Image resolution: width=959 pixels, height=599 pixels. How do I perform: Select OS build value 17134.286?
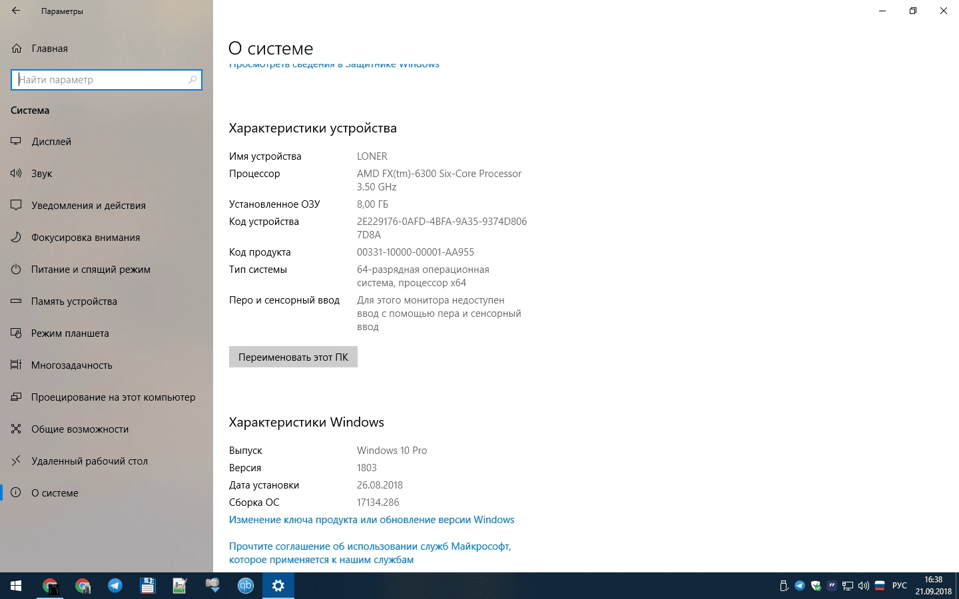point(378,502)
